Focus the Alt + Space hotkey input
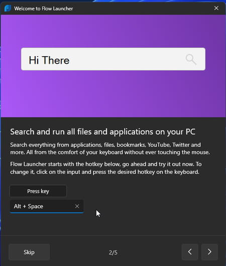 tap(47, 206)
